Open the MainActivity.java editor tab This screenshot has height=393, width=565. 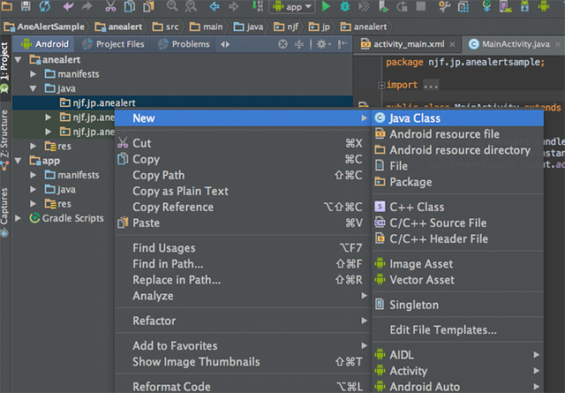pos(516,44)
